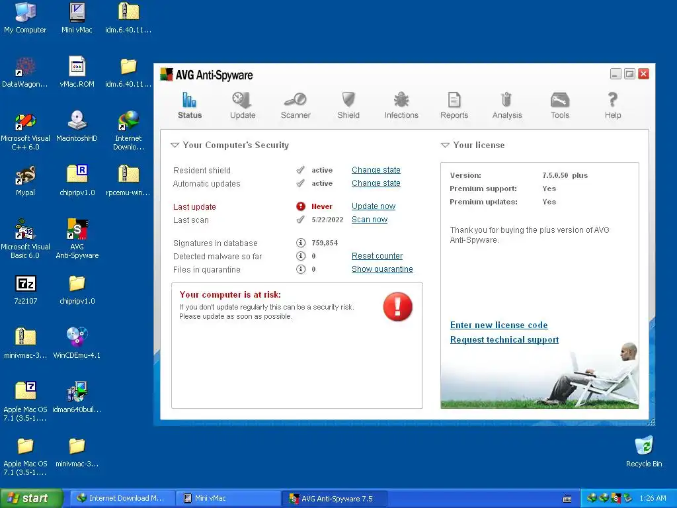The width and height of the screenshot is (677, 508).
Task: Collapse the Your license section
Action: 445,145
